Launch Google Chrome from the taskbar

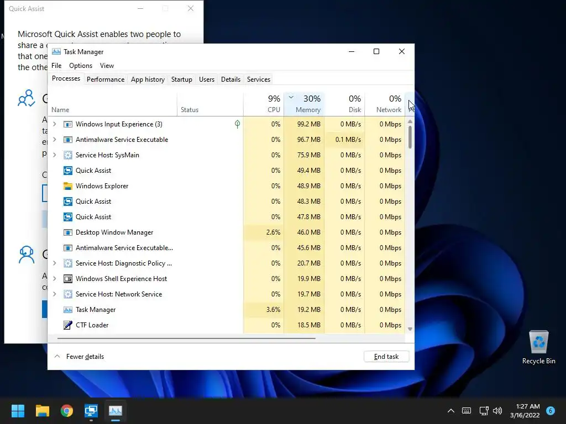(x=67, y=411)
